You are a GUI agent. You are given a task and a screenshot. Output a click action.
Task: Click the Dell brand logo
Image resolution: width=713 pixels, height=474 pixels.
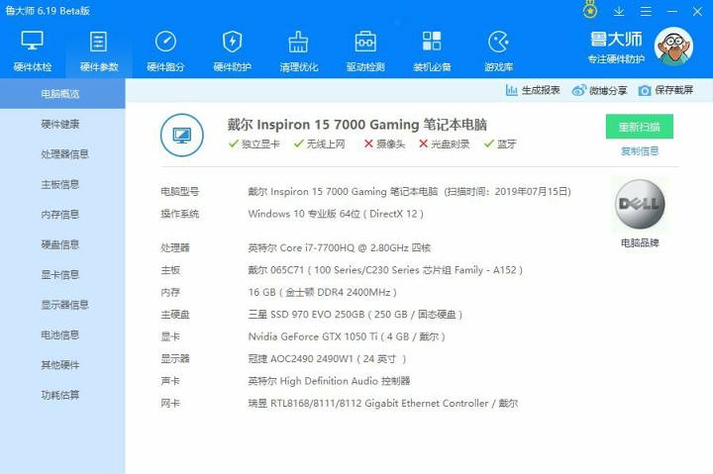pos(640,204)
